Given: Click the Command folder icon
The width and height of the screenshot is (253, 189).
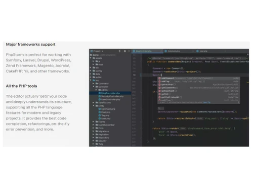Looking at the screenshot, I should point(97,84).
